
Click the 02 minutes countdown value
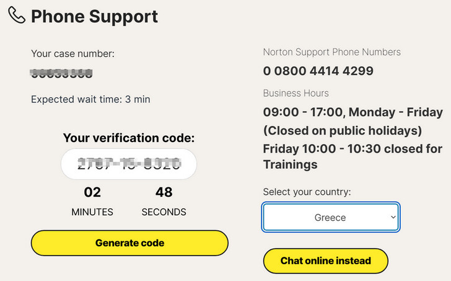pyautogui.click(x=92, y=192)
